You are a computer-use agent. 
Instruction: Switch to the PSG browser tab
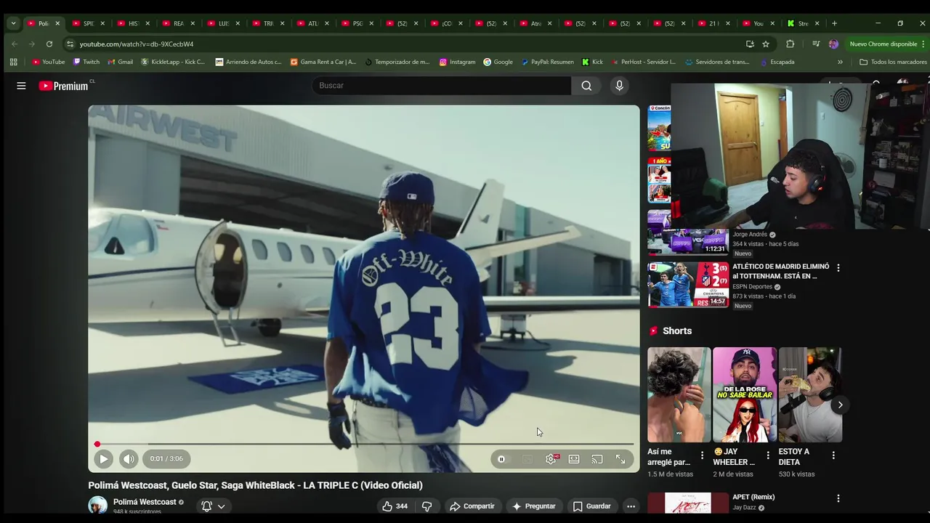357,23
